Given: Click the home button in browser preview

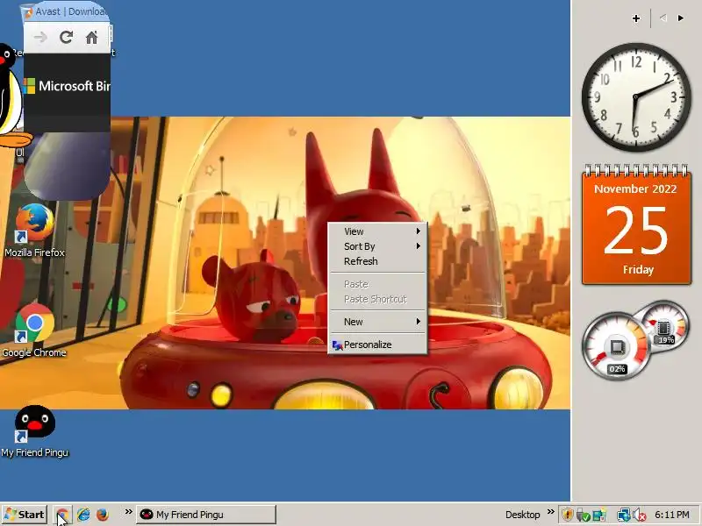Looking at the screenshot, I should pyautogui.click(x=91, y=38).
